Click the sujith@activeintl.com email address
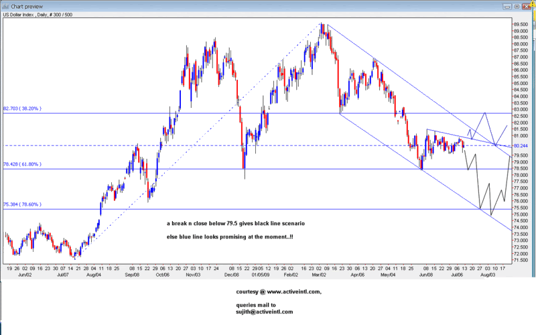Screen dimensions: 536x335 (265, 312)
